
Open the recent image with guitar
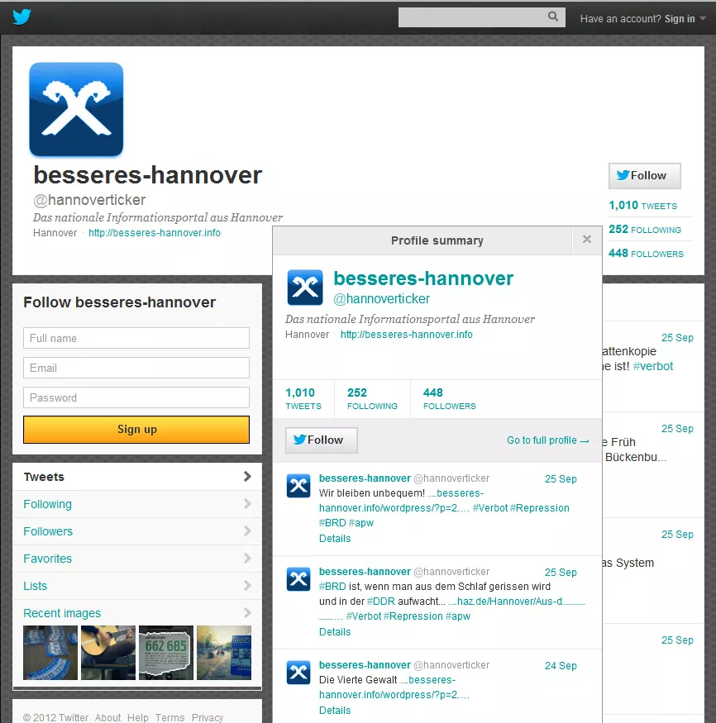108,653
